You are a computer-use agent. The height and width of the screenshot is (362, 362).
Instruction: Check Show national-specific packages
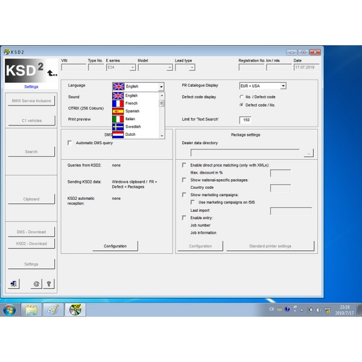click(184, 180)
